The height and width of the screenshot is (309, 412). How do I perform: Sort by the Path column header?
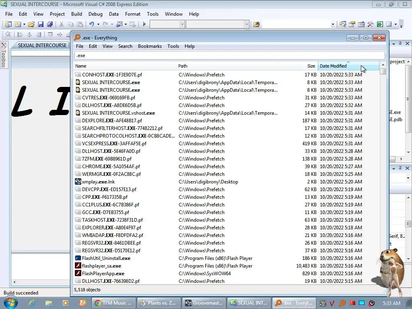(228, 66)
